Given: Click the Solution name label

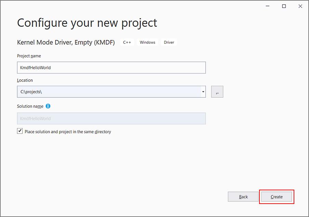Looking at the screenshot, I should coord(30,106).
